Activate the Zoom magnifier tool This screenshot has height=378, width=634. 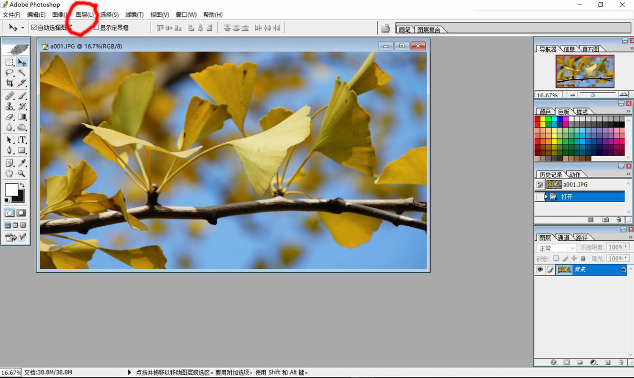pyautogui.click(x=22, y=174)
